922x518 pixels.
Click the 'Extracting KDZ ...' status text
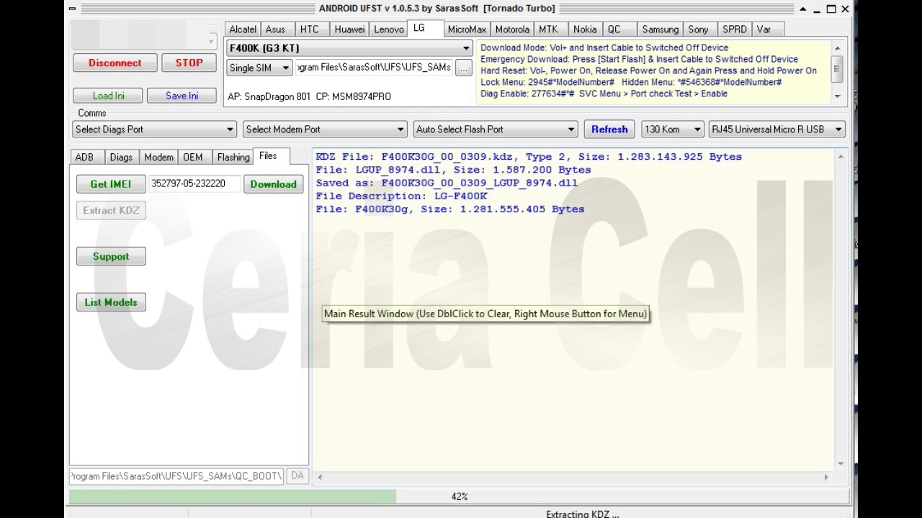coord(582,514)
